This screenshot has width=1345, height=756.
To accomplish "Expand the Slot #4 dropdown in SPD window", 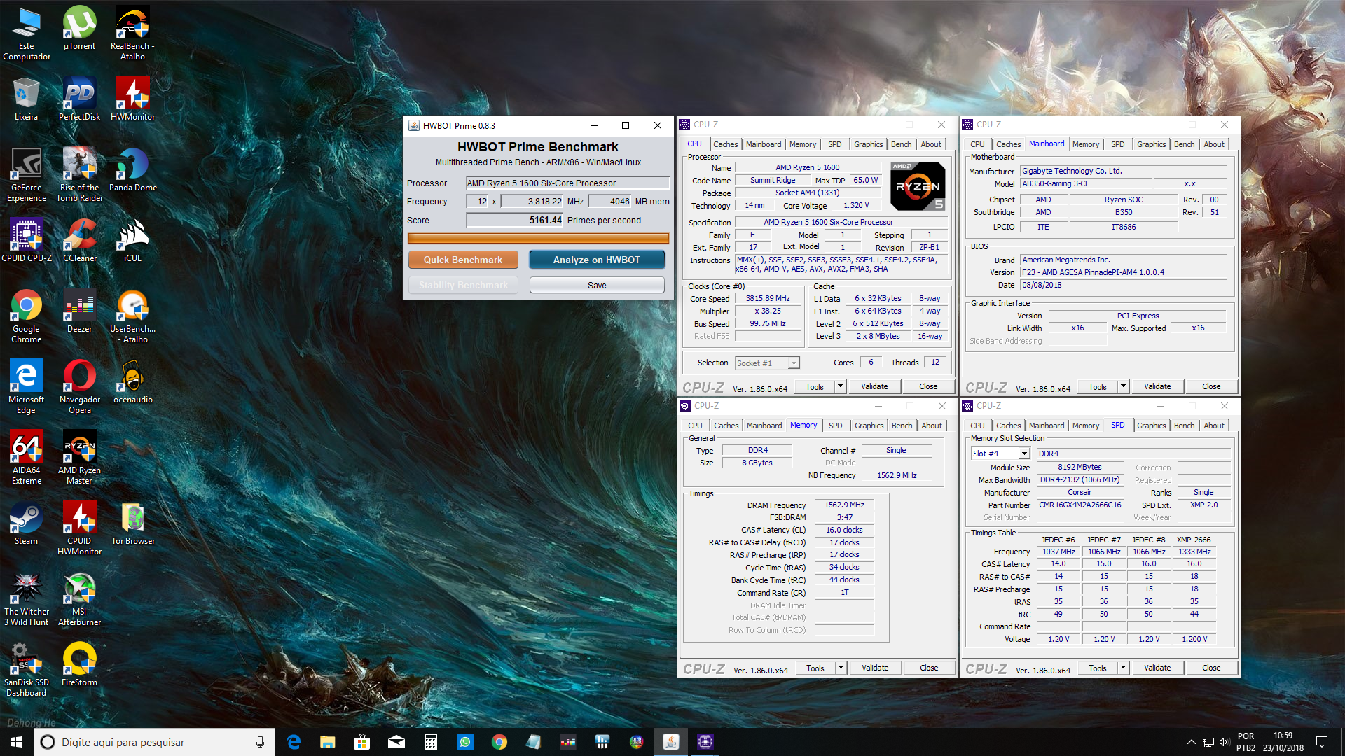I will click(1024, 454).
